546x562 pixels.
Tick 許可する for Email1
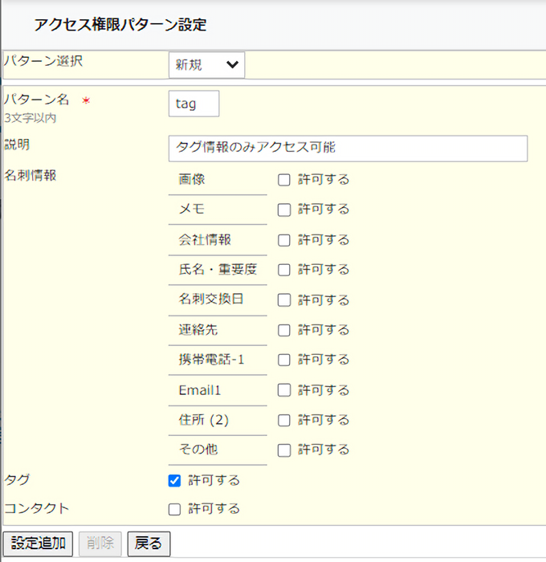click(x=284, y=390)
